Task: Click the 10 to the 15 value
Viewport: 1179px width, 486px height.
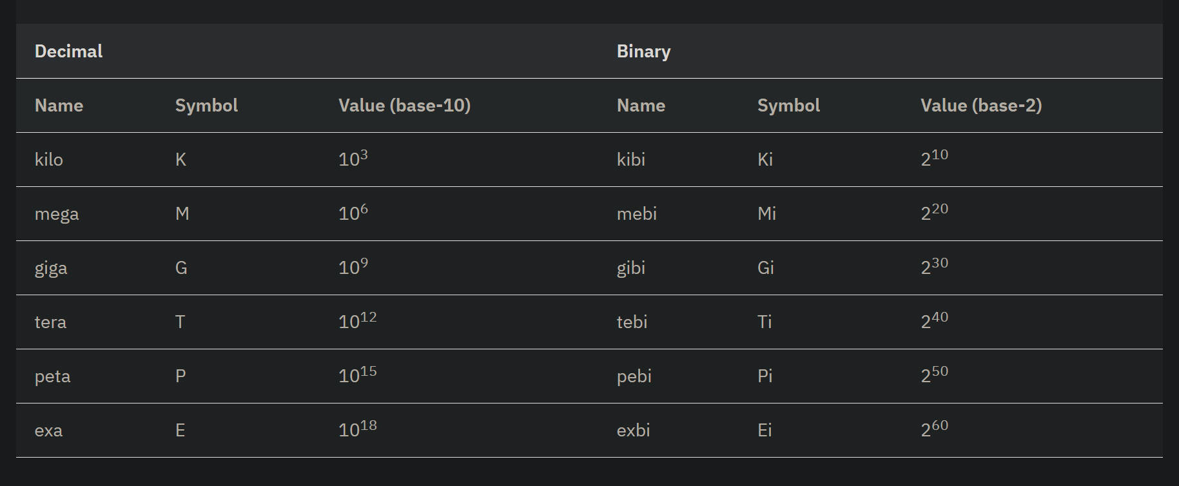Action: pyautogui.click(x=358, y=374)
